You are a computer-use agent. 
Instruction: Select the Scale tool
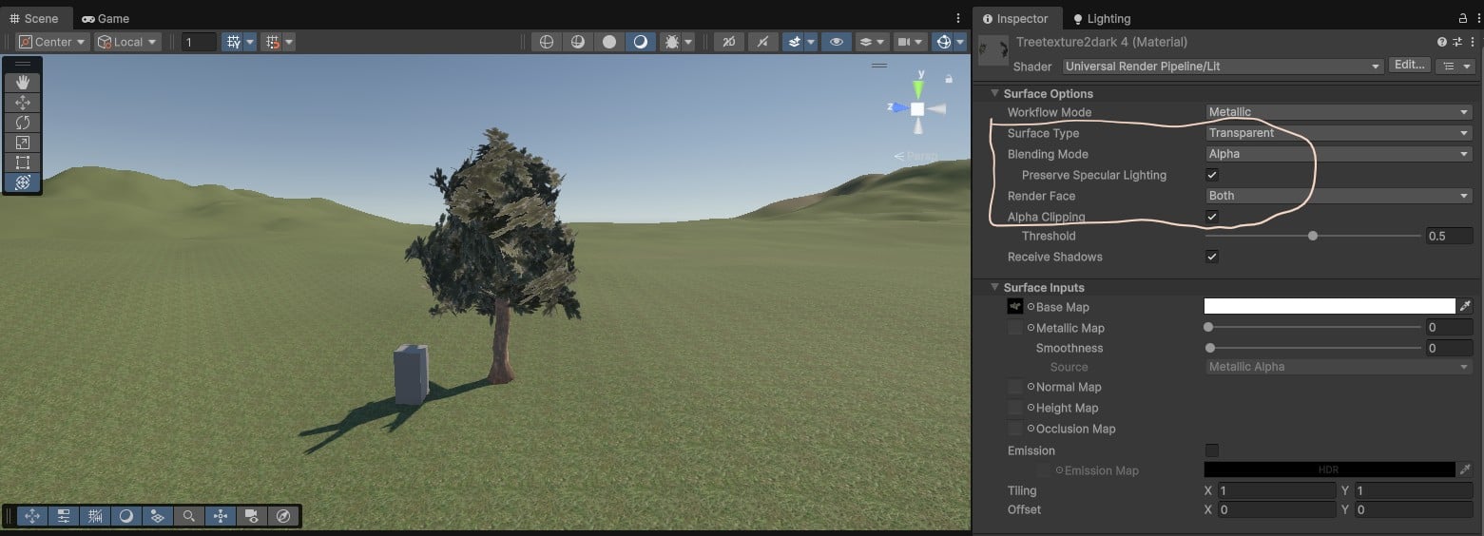pos(23,143)
